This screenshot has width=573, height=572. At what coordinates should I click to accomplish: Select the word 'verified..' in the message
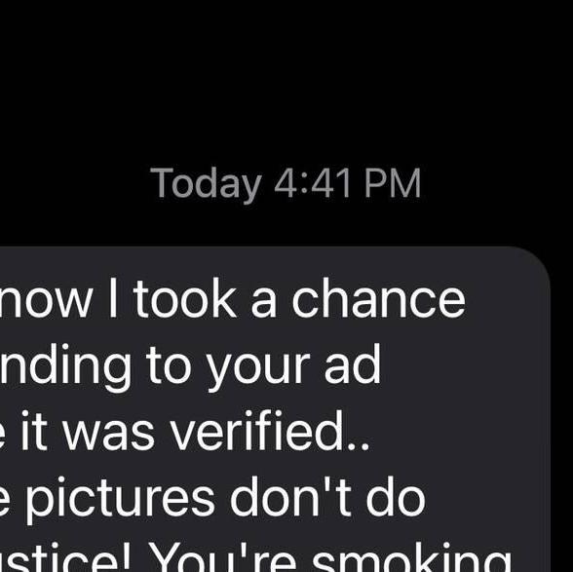click(x=270, y=432)
